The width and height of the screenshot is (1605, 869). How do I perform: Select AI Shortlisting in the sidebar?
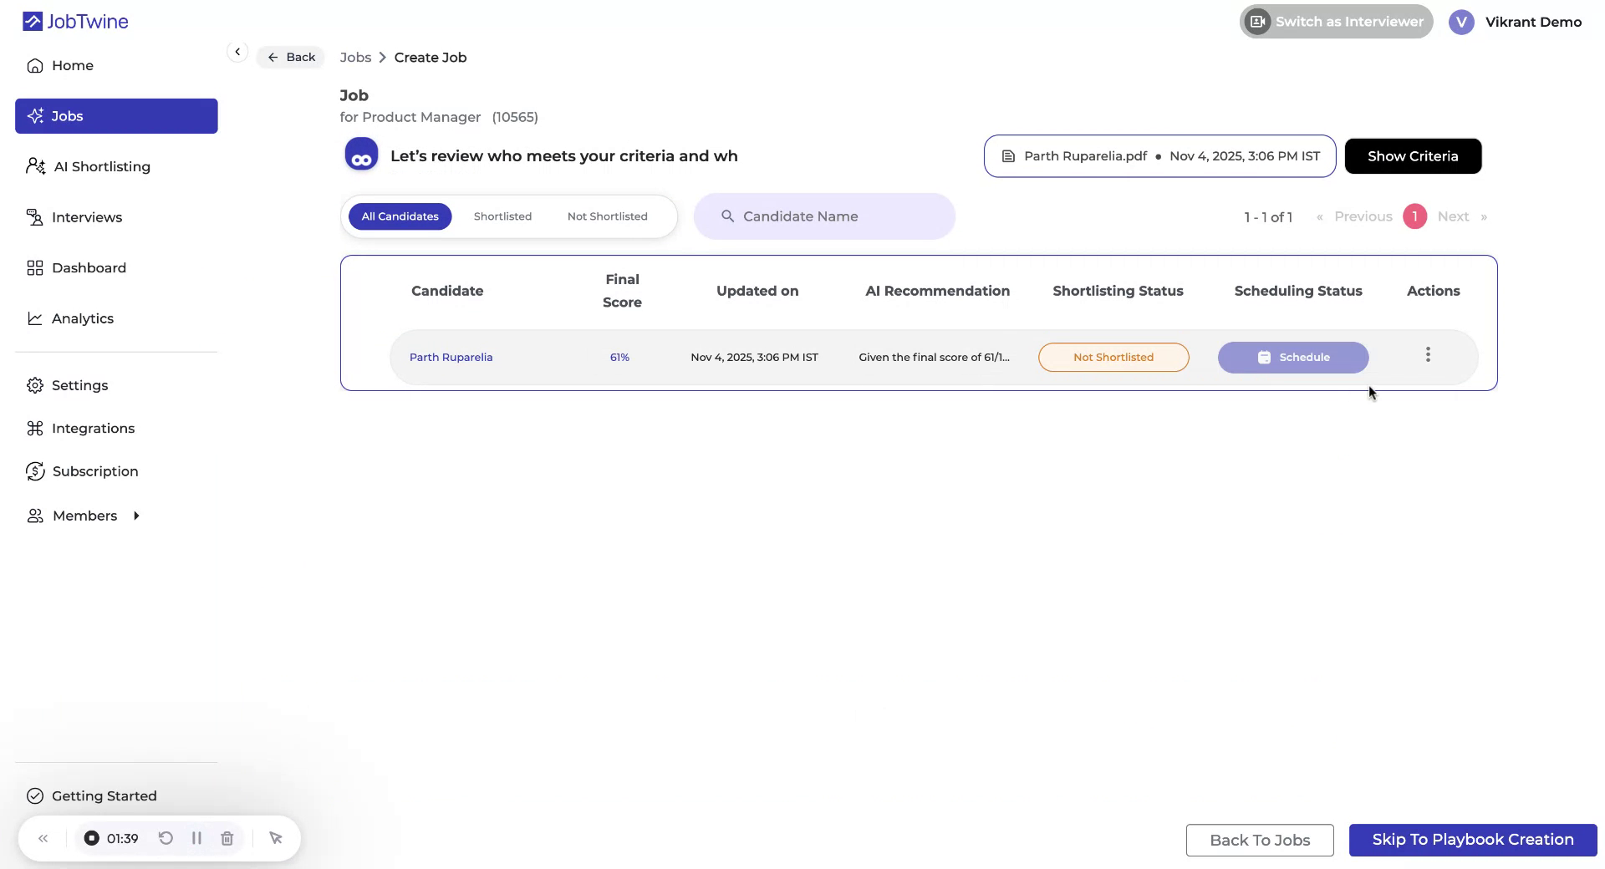pos(101,166)
